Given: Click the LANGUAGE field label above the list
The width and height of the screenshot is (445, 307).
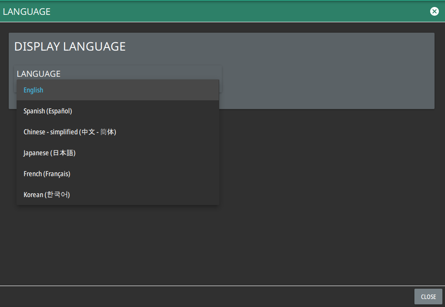Looking at the screenshot, I should [x=38, y=74].
